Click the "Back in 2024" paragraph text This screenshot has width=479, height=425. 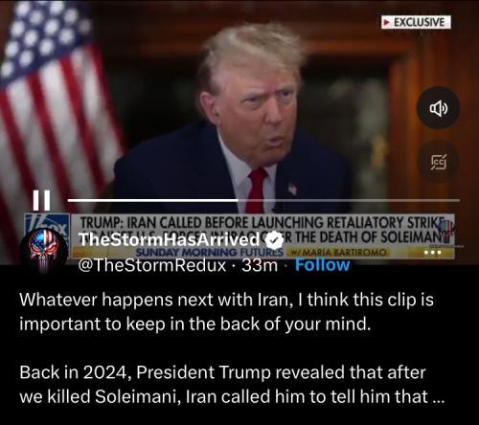pyautogui.click(x=232, y=385)
